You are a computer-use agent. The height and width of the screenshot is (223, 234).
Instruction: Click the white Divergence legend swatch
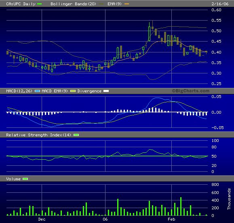point(106,91)
